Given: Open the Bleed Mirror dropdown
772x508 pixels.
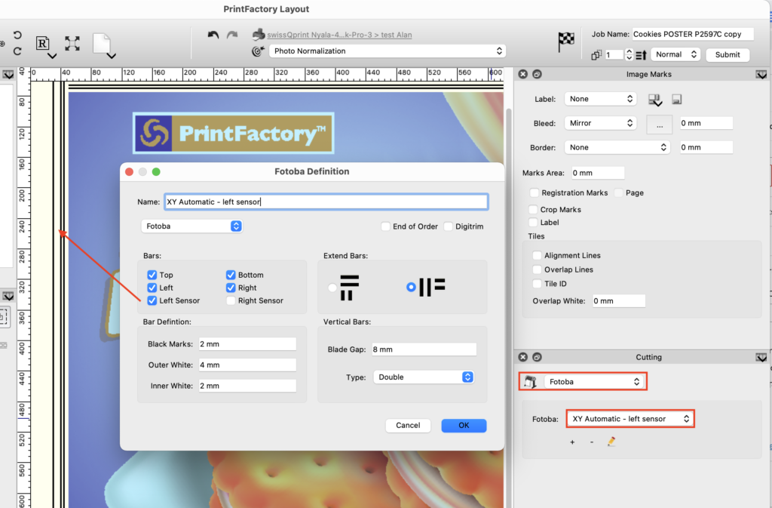Looking at the screenshot, I should pos(601,123).
